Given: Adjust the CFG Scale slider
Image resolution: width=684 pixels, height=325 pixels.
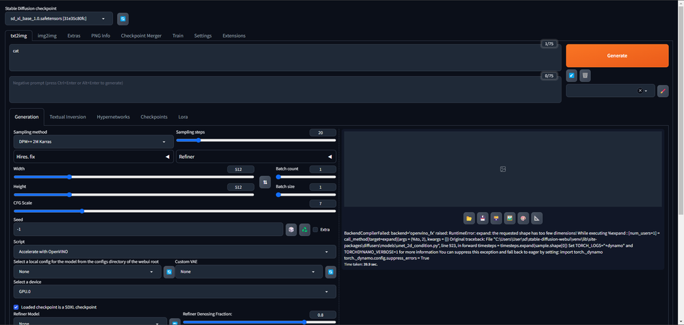Looking at the screenshot, I should [x=83, y=211].
